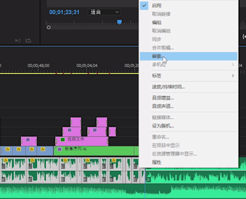Click yellow fx badge on first audio clip

(6, 161)
